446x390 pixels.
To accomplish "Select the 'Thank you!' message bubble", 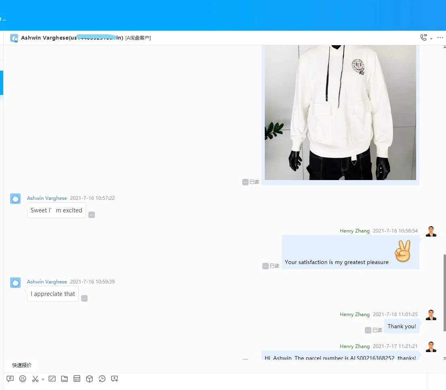I will click(x=402, y=326).
